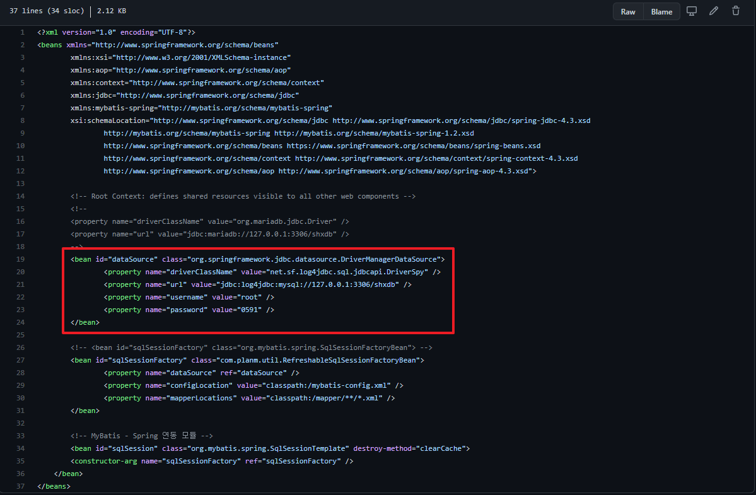Click the dataSource bean opening tag

click(257, 259)
